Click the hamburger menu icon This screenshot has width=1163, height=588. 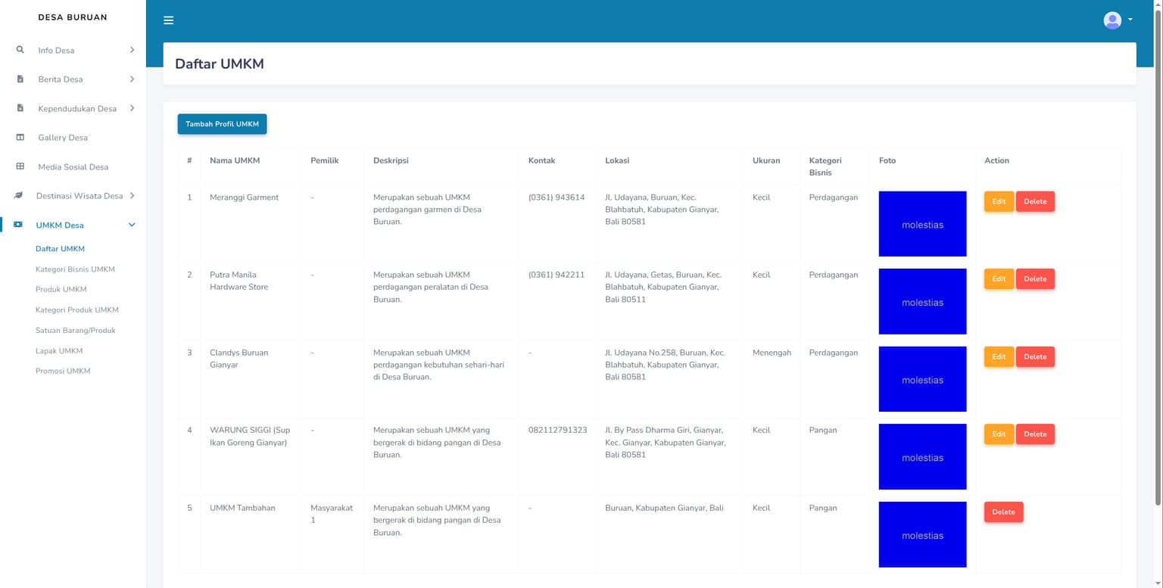coord(168,20)
